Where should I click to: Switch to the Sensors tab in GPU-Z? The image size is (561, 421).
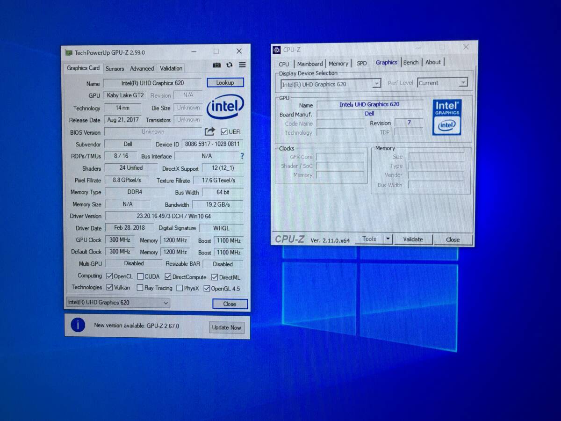pos(115,68)
